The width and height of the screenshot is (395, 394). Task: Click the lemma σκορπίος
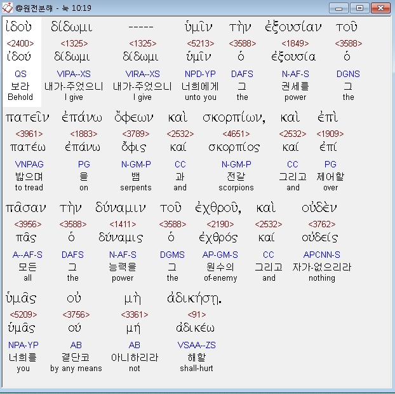[234, 147]
